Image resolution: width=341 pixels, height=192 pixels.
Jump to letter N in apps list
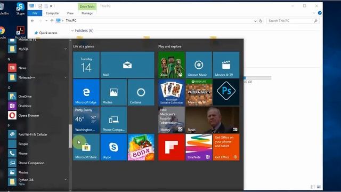pyautogui.click(x=9, y=59)
